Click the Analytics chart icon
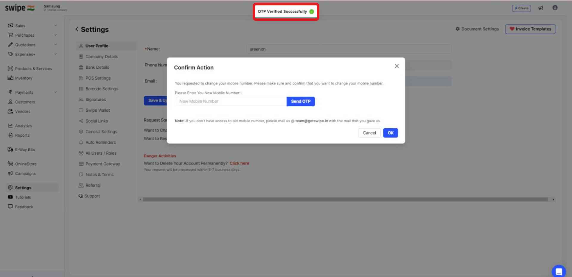The width and height of the screenshot is (572, 277). pyautogui.click(x=10, y=126)
